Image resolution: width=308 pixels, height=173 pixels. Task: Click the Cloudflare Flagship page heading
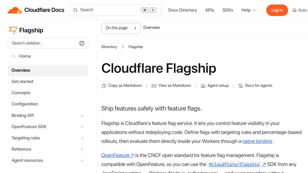click(x=159, y=68)
